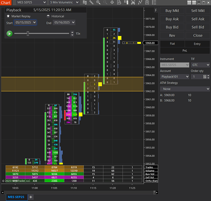Open the data box icon

tap(119, 2)
